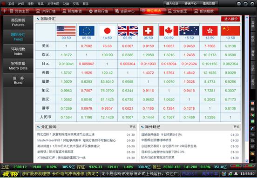Open the 国际外汇 Forex sidebar section
The image size is (257, 178).
click(x=18, y=37)
